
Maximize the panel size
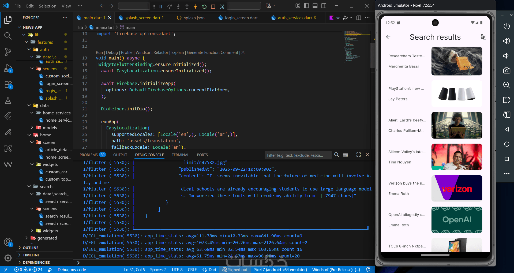click(x=359, y=155)
